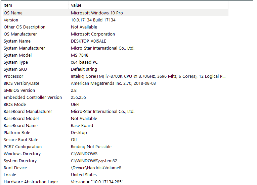Image resolution: width=257 pixels, height=185 pixels.
Task: Select the Processor row label
Action: 13,76
